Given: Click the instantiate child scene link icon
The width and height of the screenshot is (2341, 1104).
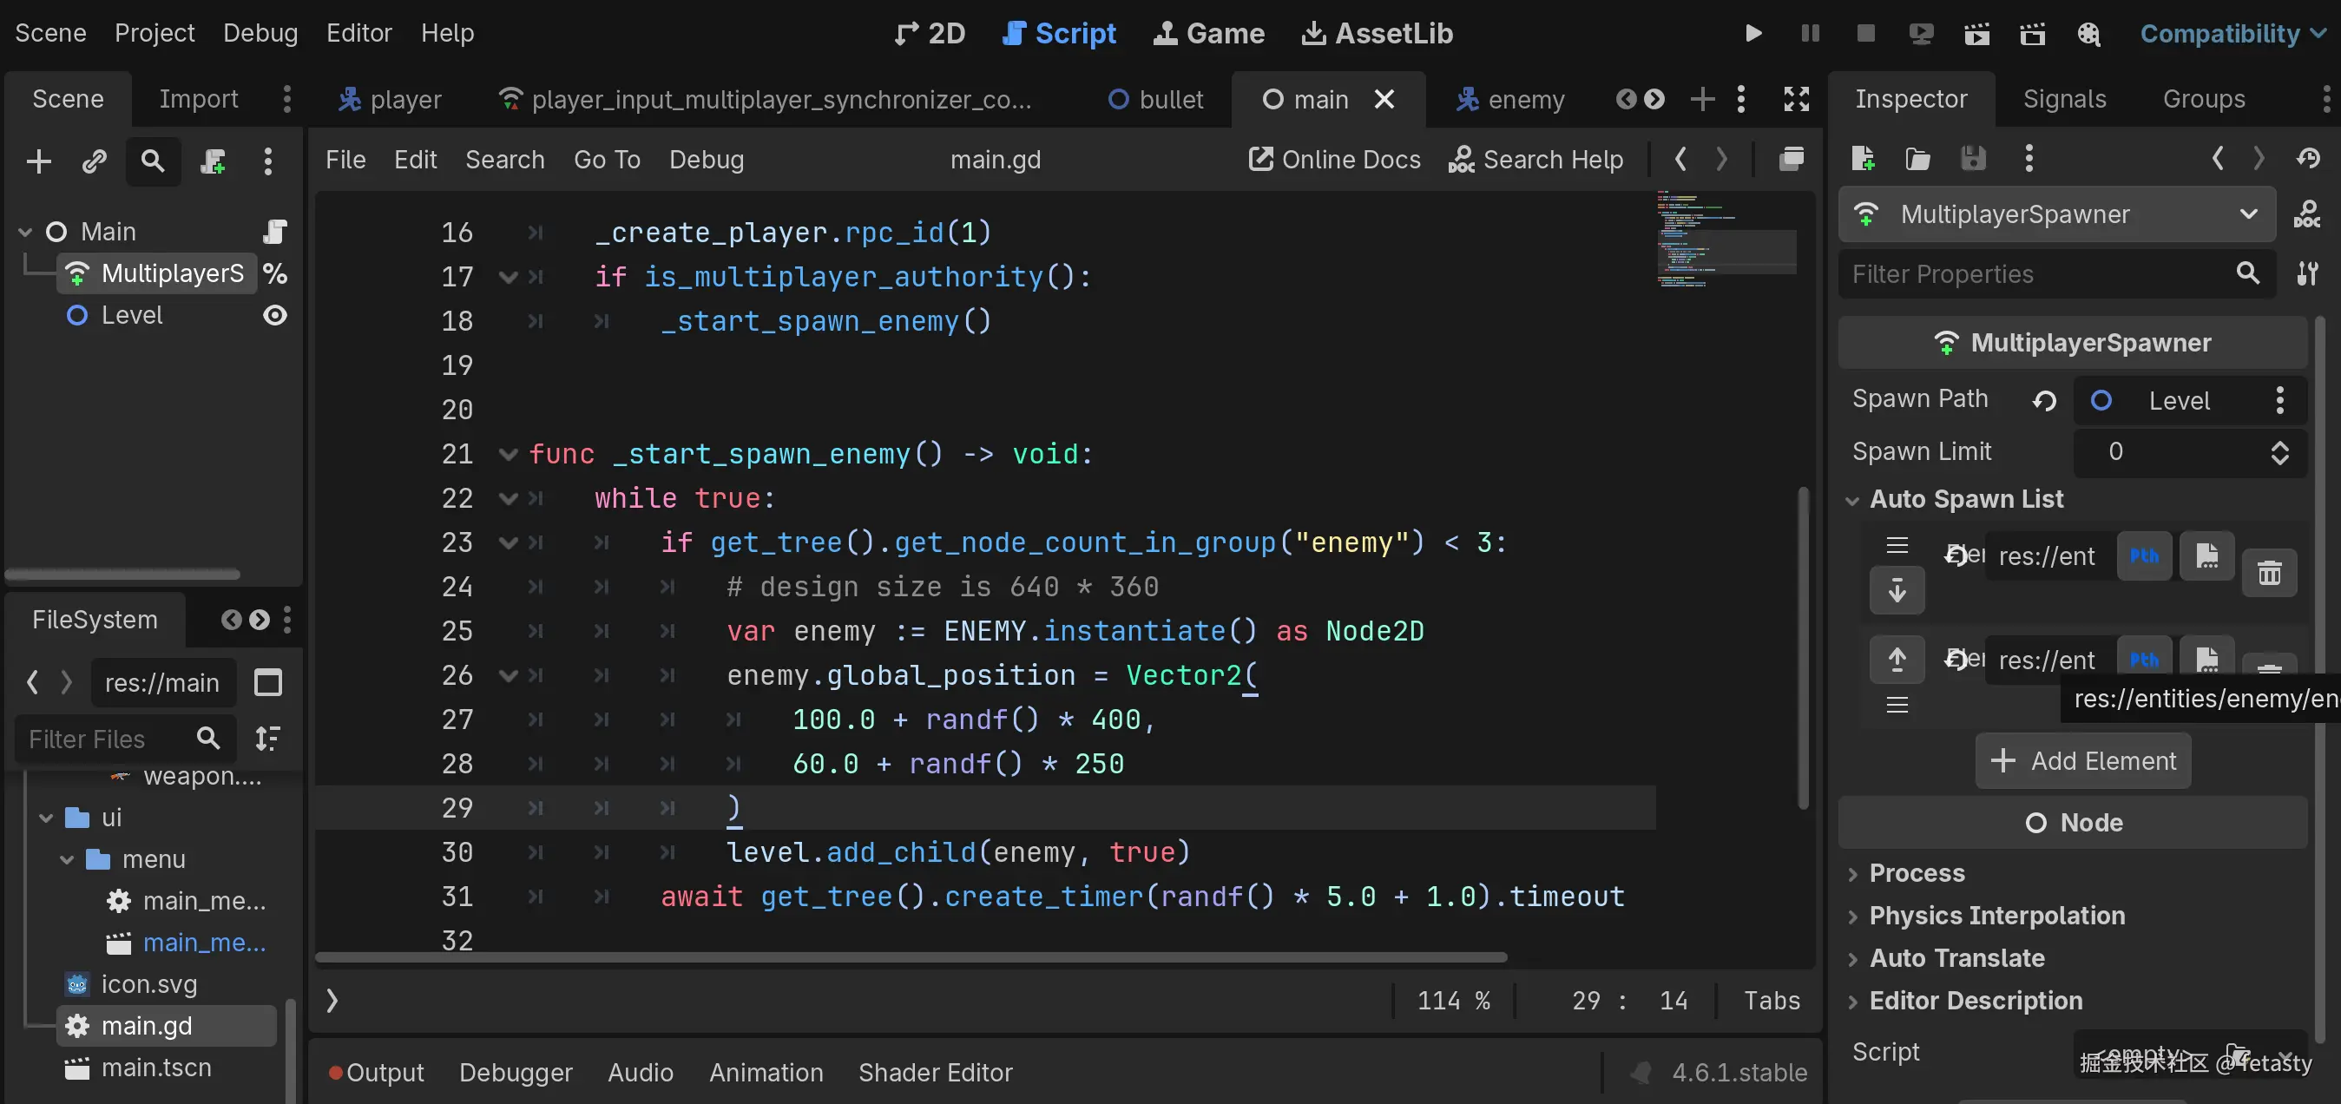Looking at the screenshot, I should point(95,161).
